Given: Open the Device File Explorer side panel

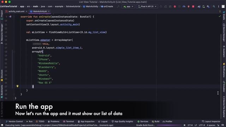Looking at the screenshot, I should coord(224,107).
